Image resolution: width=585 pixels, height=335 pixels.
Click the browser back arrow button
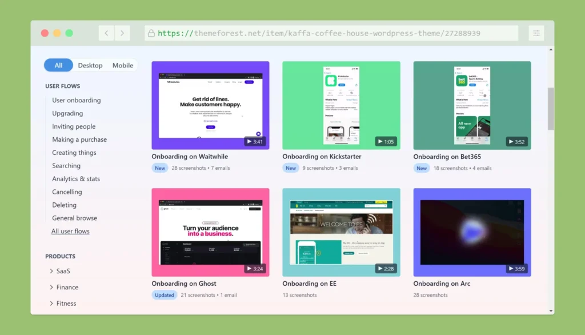[106, 33]
